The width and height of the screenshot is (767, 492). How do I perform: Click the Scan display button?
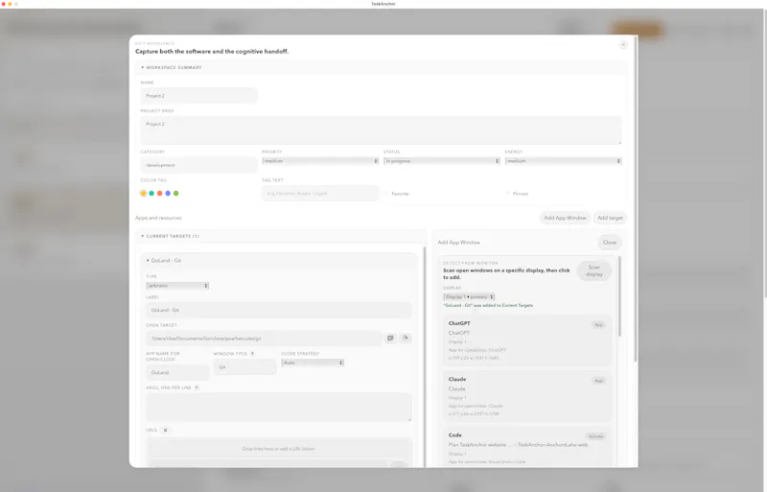[593, 270]
